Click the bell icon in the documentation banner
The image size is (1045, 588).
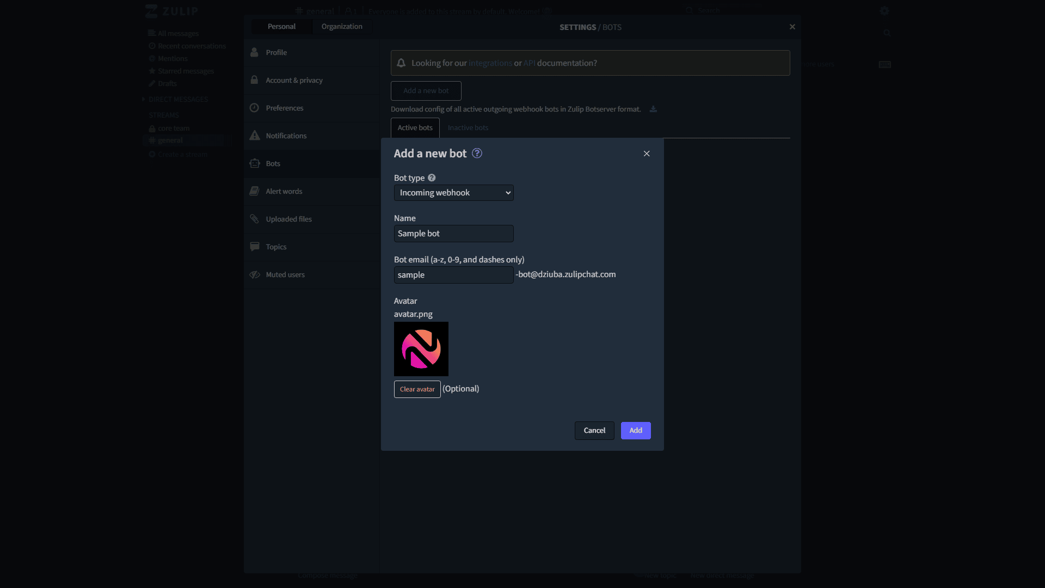pyautogui.click(x=401, y=63)
